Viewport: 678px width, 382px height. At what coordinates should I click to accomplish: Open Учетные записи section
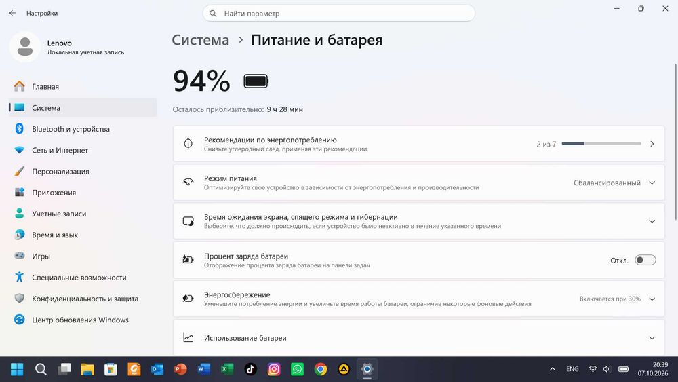pyautogui.click(x=83, y=214)
